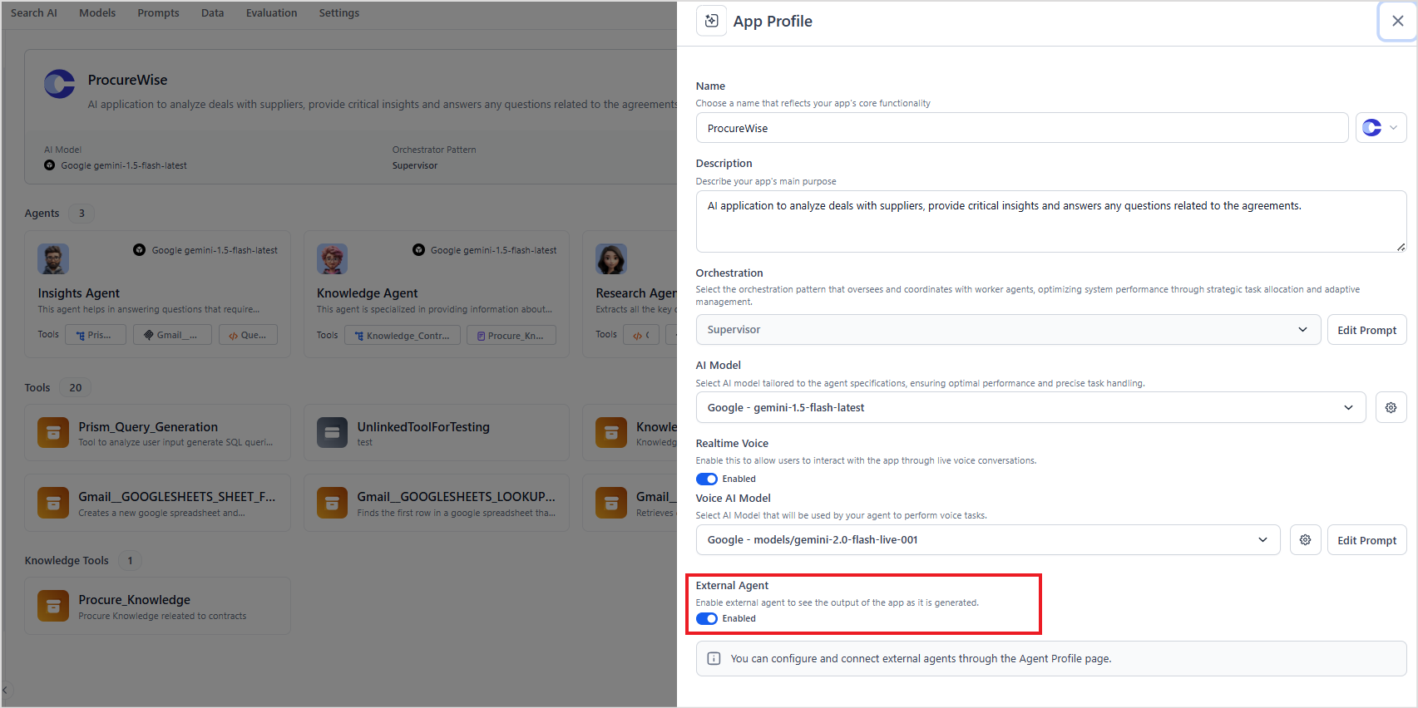Click the ProcureWise name input field
Screen dimensions: 1418x708
pos(1021,128)
